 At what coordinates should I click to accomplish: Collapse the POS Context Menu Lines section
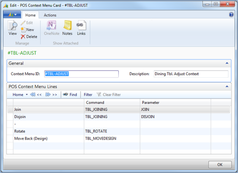pos(227,86)
